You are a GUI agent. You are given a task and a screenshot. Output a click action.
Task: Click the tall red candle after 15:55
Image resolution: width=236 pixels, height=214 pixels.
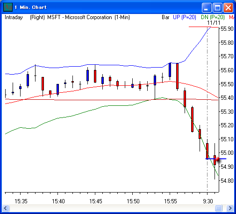pos(177,76)
